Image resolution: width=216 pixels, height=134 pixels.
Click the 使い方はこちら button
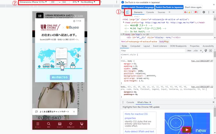click(60, 77)
